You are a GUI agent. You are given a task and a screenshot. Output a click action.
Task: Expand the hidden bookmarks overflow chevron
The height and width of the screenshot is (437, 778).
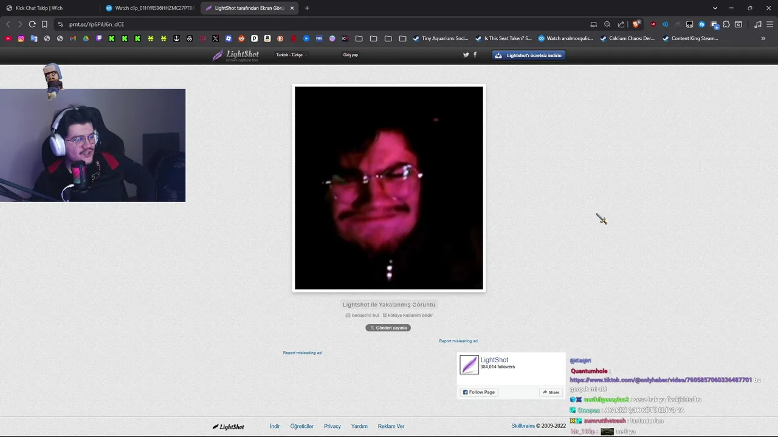point(763,38)
